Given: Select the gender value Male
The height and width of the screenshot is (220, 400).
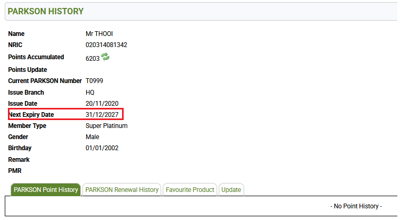Looking at the screenshot, I should (92, 137).
